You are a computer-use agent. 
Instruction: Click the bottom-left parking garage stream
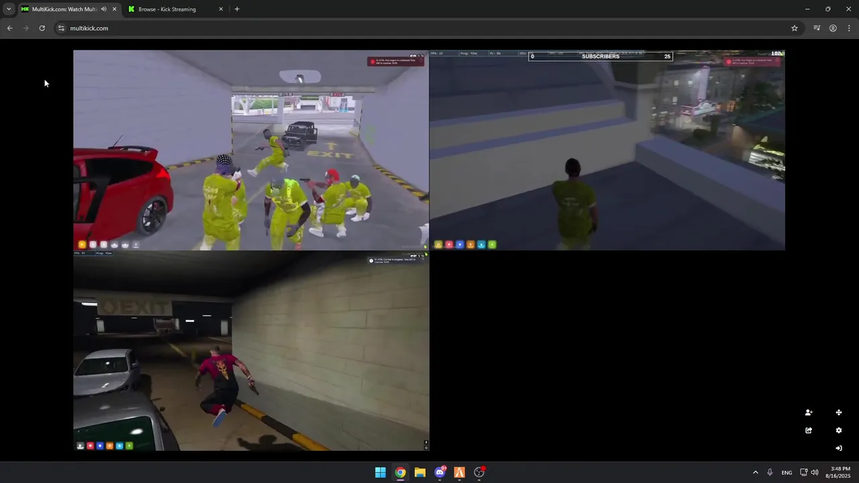(x=251, y=351)
